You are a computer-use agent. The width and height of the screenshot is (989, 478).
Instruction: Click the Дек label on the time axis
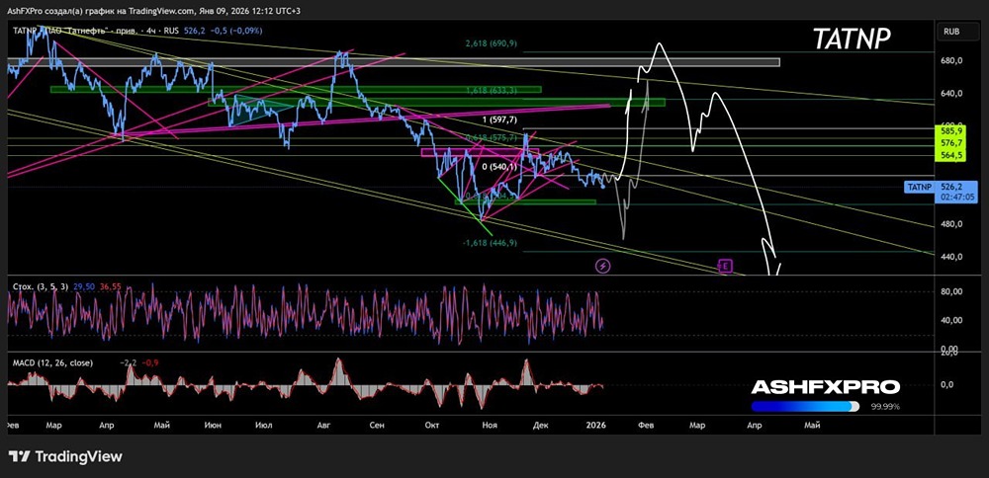tap(541, 426)
